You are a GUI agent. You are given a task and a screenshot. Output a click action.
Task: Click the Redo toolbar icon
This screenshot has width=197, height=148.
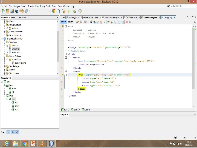point(26,11)
